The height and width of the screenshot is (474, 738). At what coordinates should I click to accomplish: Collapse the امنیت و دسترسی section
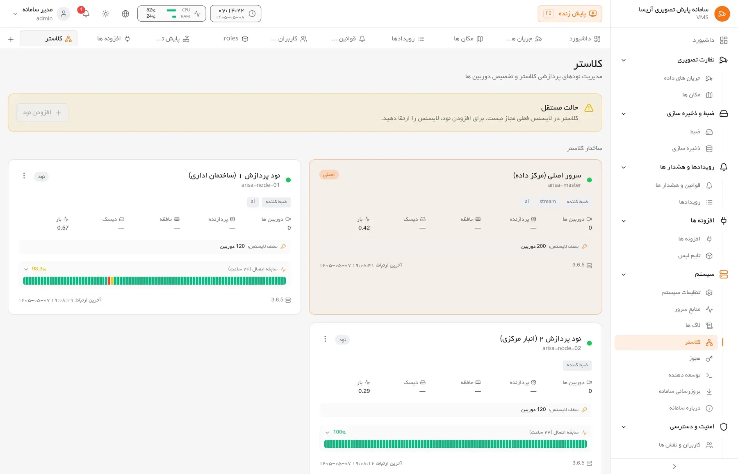624,427
